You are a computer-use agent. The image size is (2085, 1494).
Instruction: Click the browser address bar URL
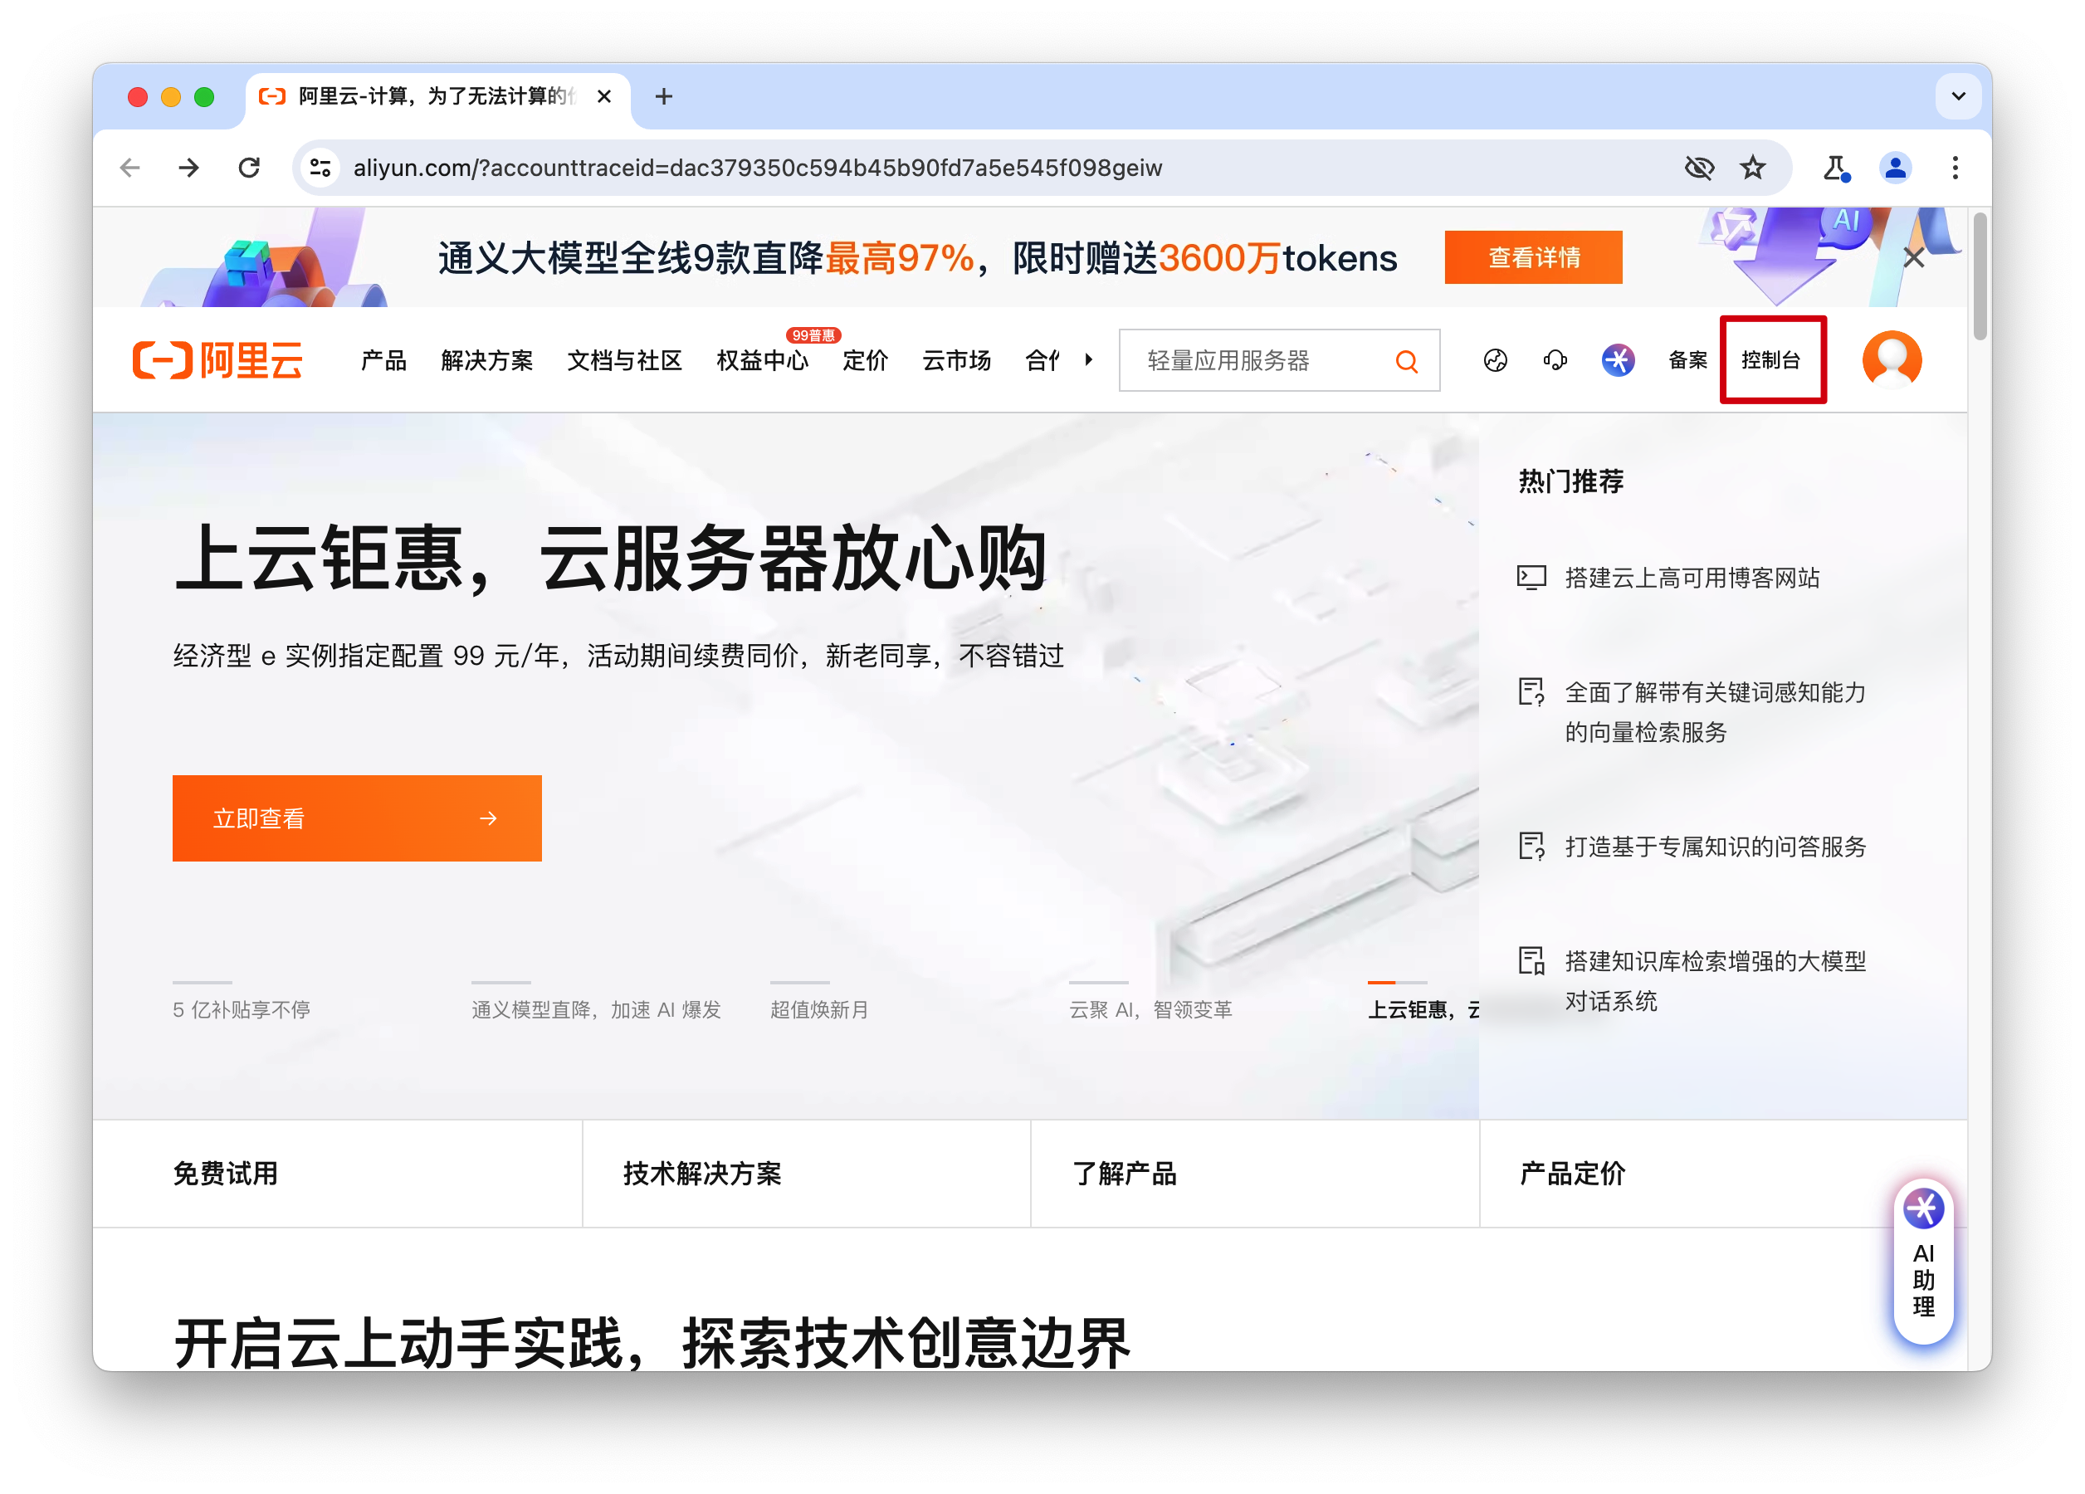click(758, 168)
